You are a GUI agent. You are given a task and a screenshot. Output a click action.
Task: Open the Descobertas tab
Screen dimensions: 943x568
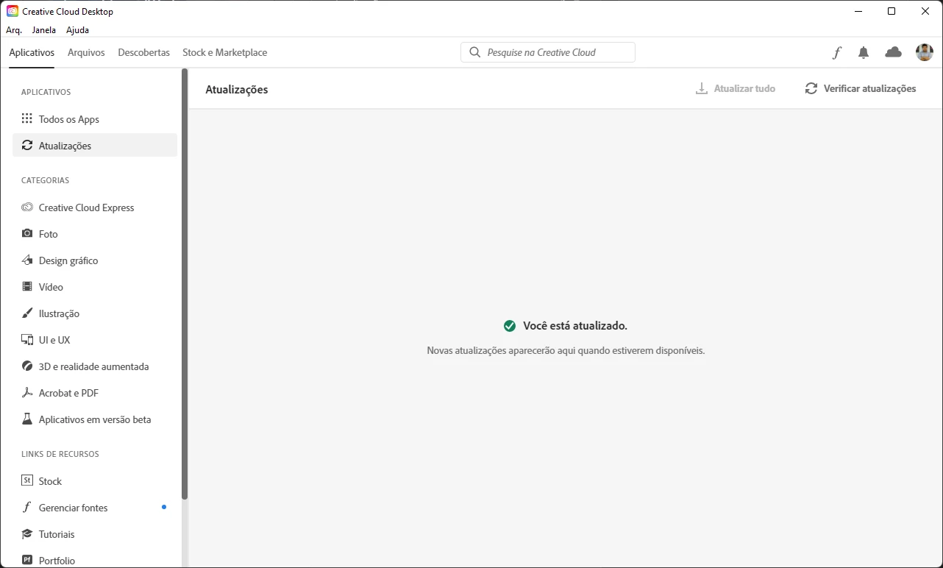143,52
